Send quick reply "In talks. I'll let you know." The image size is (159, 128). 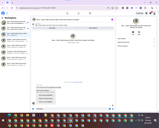click(x=46, y=99)
